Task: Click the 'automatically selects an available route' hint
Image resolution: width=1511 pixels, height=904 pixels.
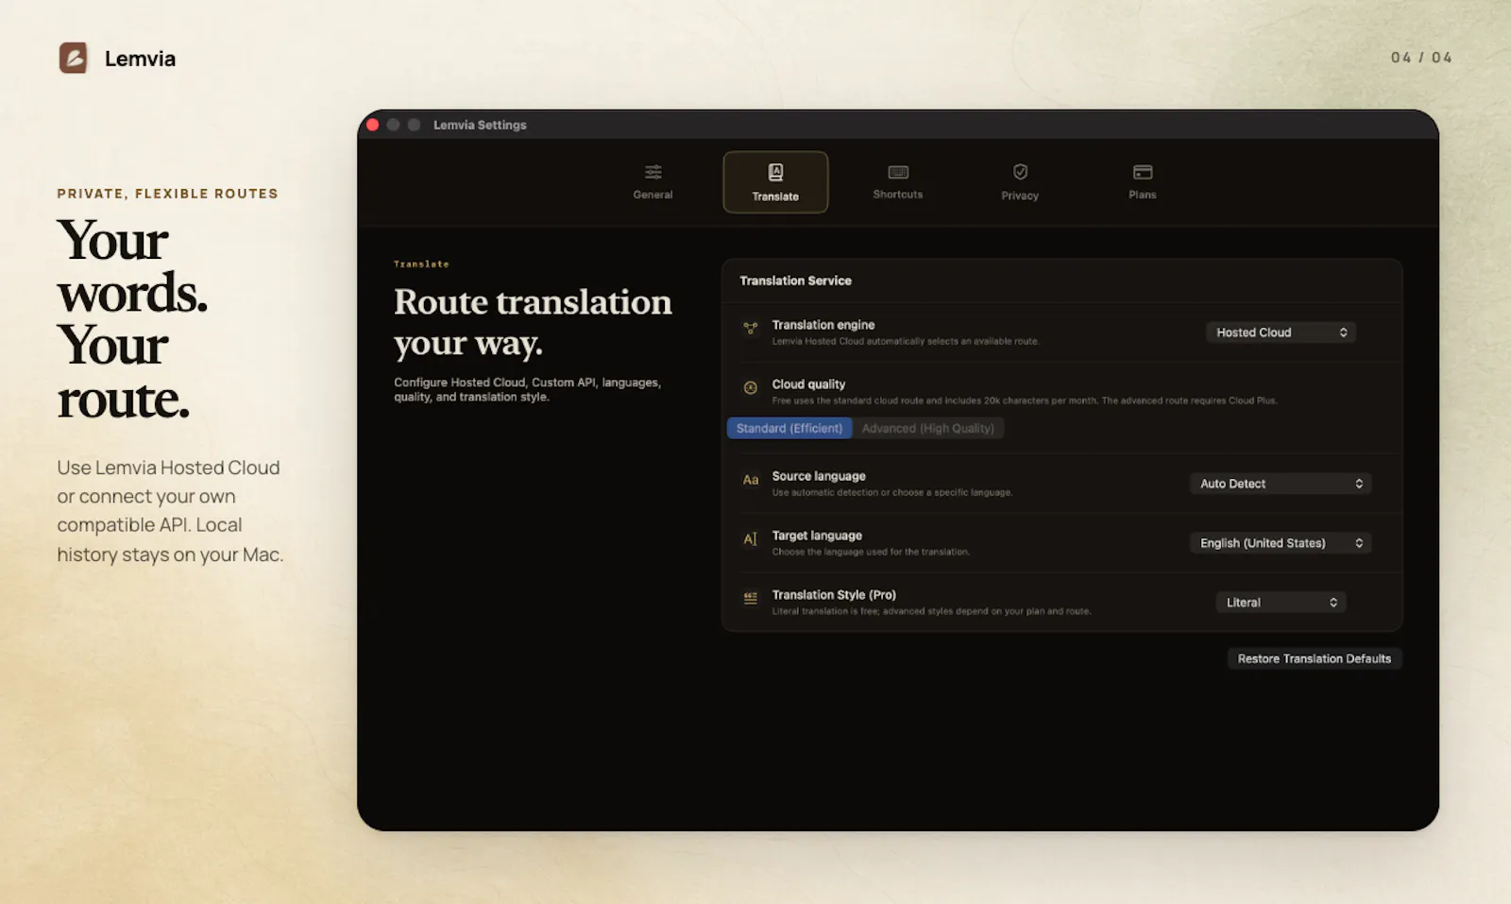Action: tap(905, 341)
